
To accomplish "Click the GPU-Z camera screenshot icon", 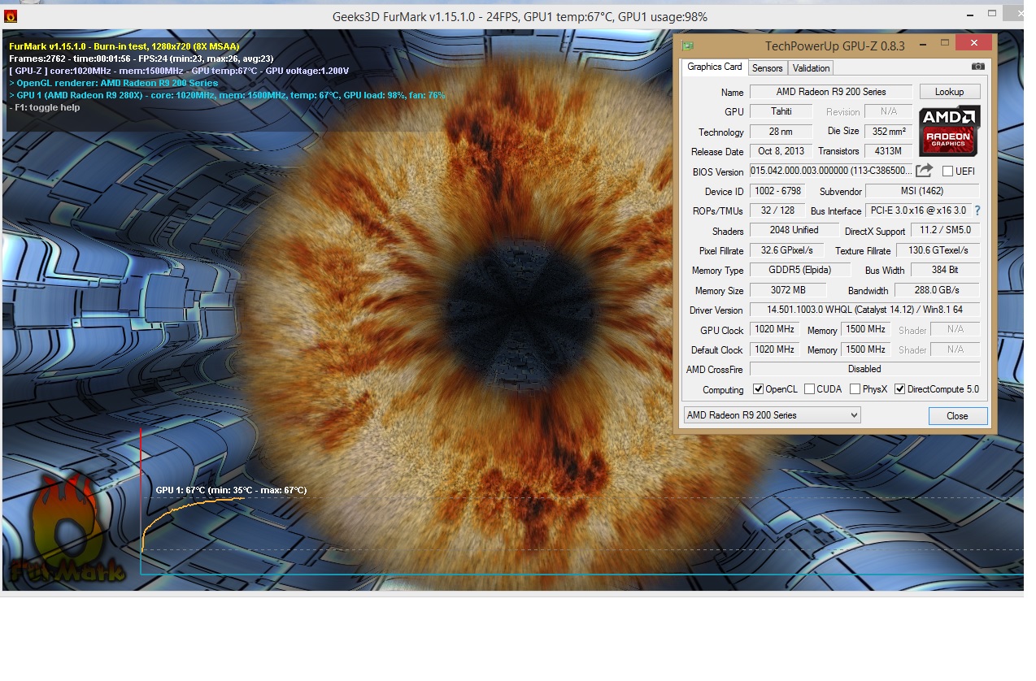I will click(977, 67).
